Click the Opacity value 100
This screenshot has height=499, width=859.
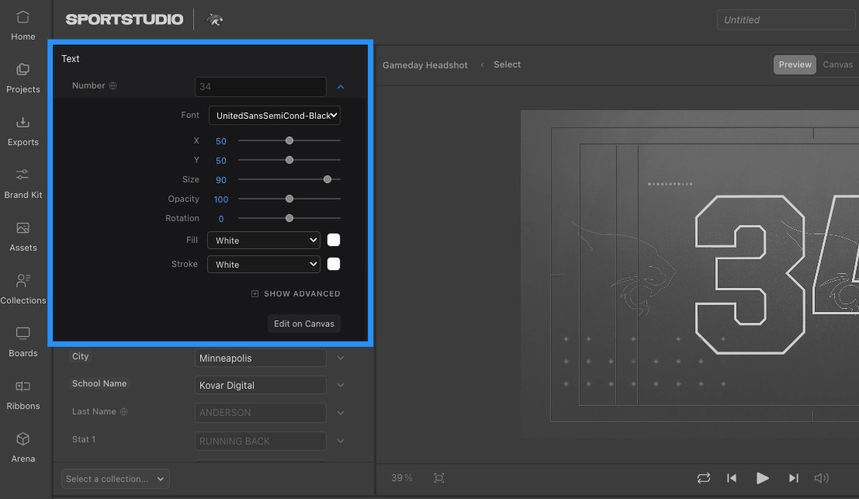tap(221, 199)
